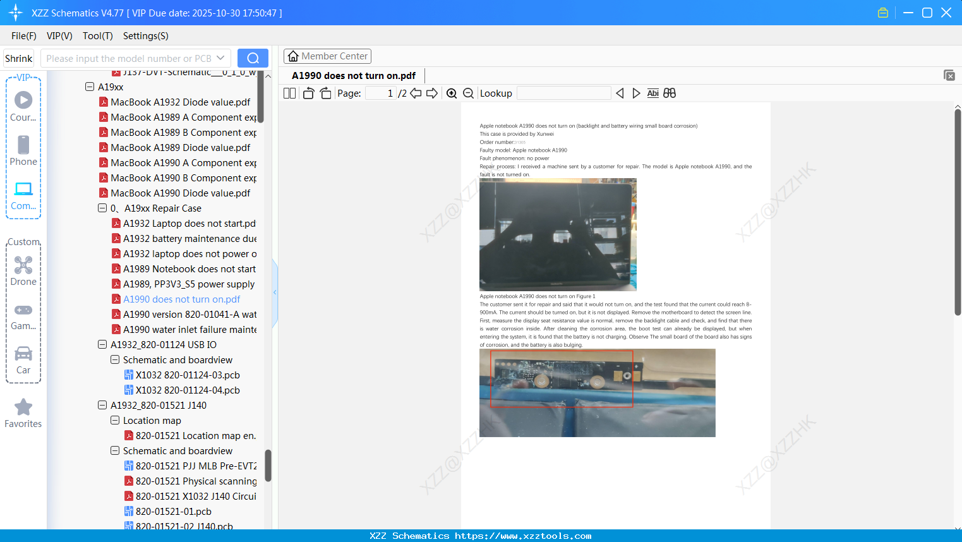Viewport: 962px width, 542px height.
Task: Open Favorites from the sidebar
Action: [x=23, y=413]
